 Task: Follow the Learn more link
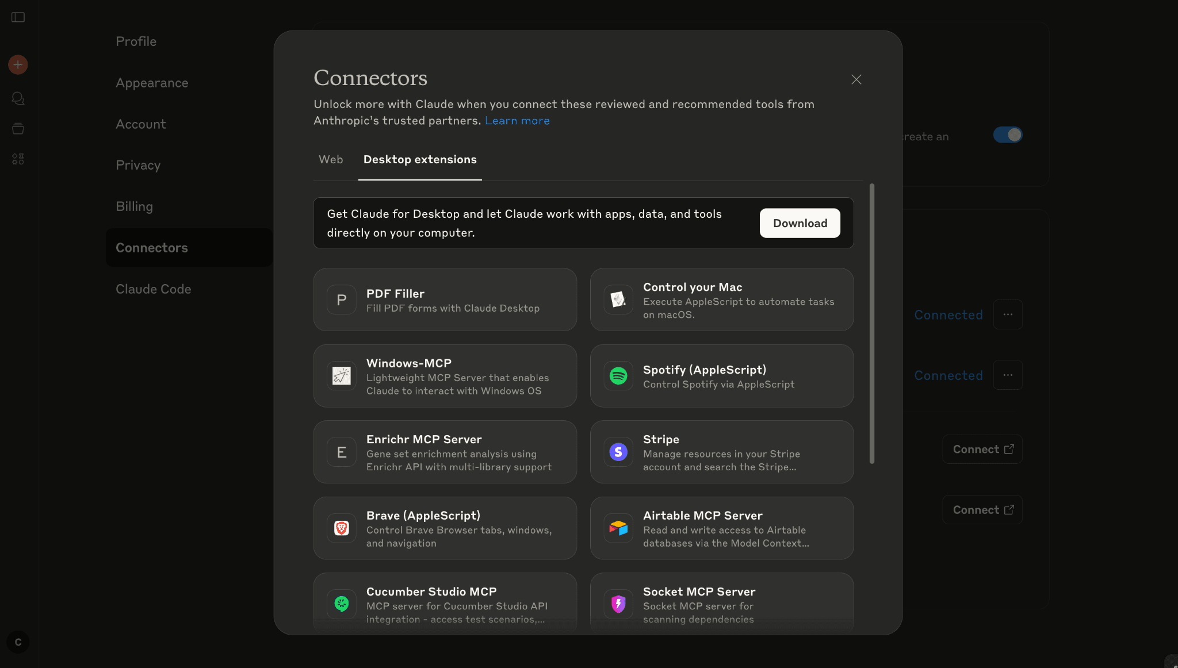517,121
